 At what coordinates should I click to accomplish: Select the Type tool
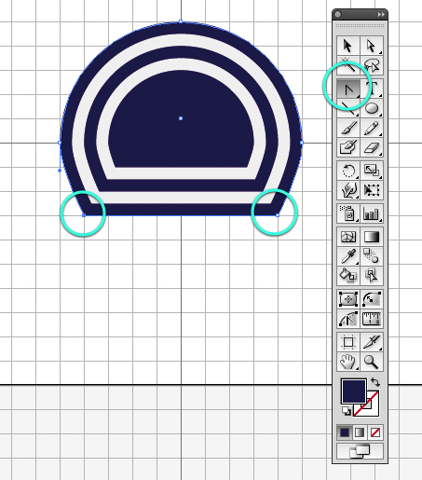click(x=372, y=89)
